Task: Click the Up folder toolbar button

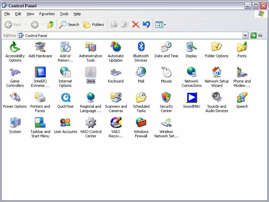Action: tap(51, 25)
